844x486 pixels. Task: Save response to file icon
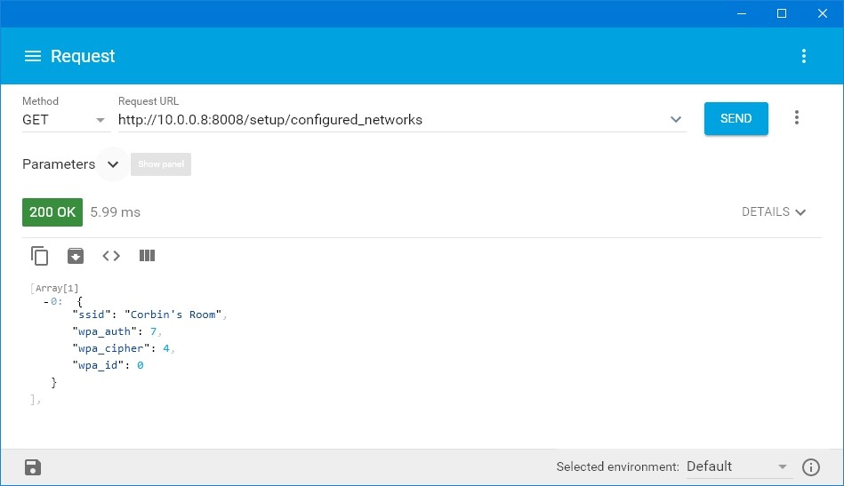tap(76, 256)
